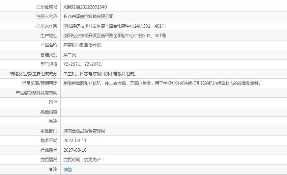Click the 注册人名称 label
This screenshot has width=287, height=175.
click(47, 16)
